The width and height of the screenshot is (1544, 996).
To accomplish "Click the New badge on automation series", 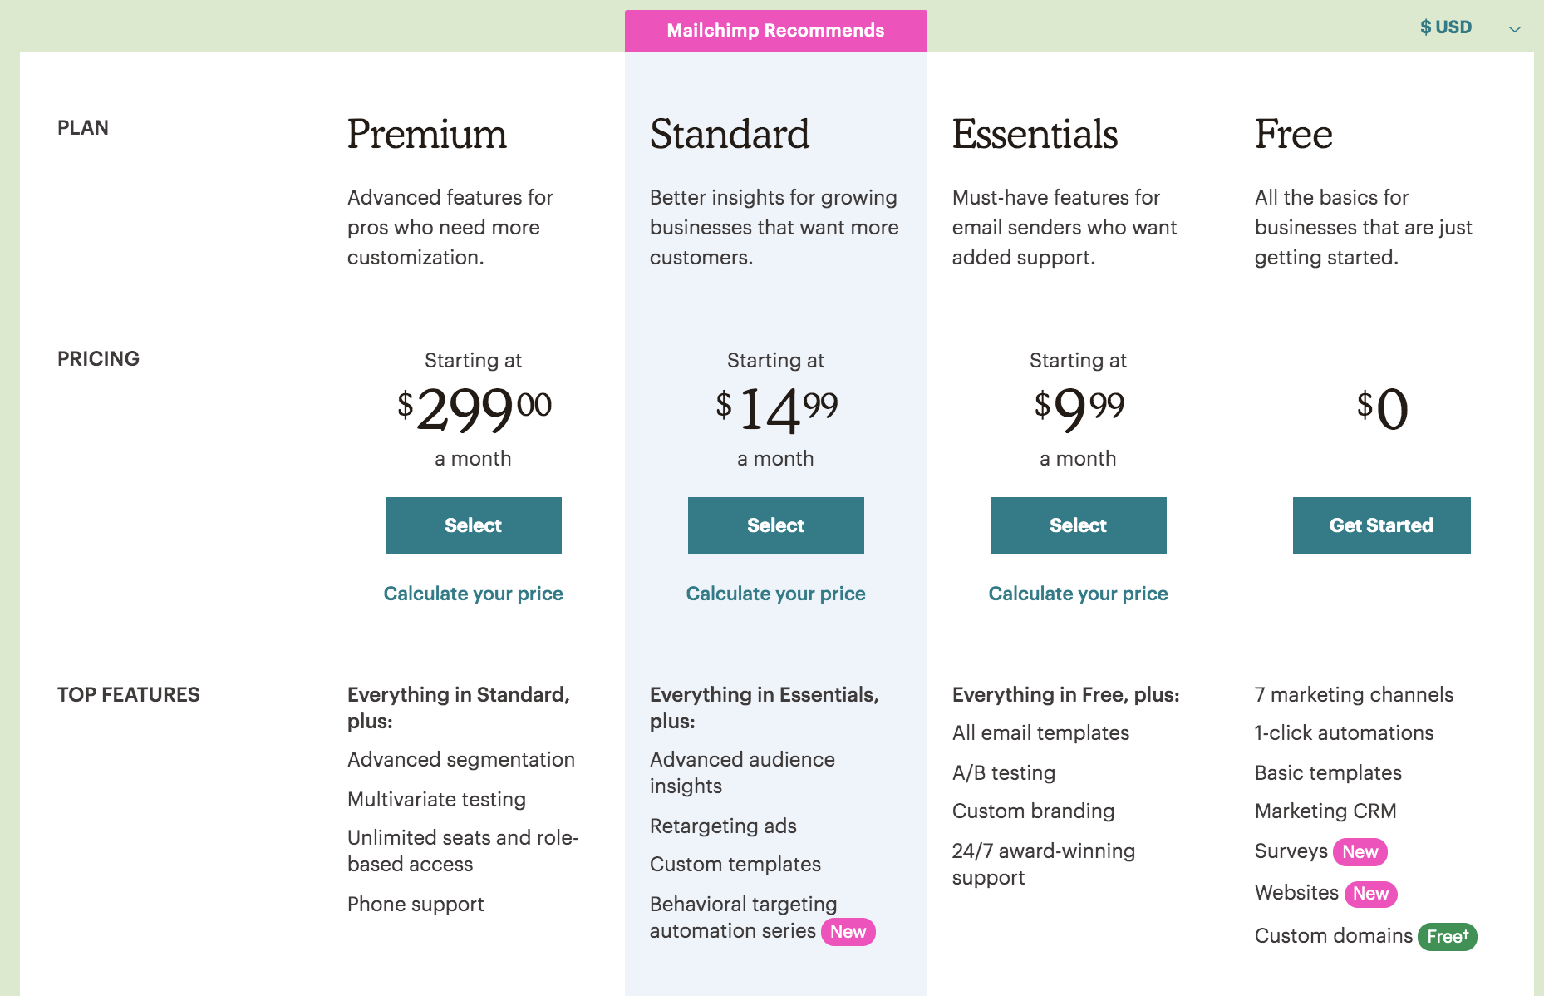I will point(848,932).
